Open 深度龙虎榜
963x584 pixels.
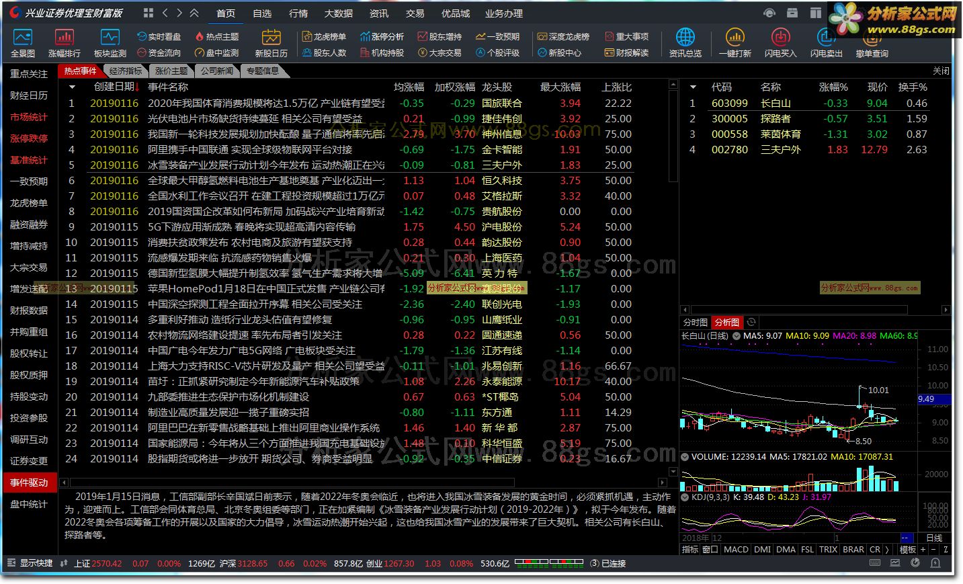563,37
